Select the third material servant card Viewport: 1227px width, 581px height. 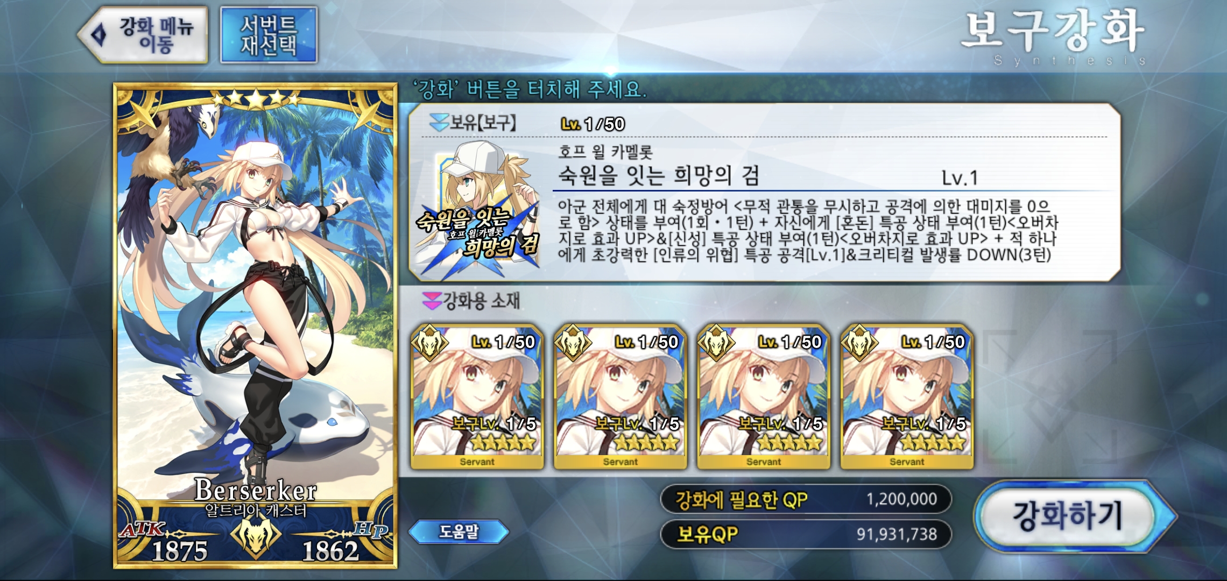click(764, 396)
